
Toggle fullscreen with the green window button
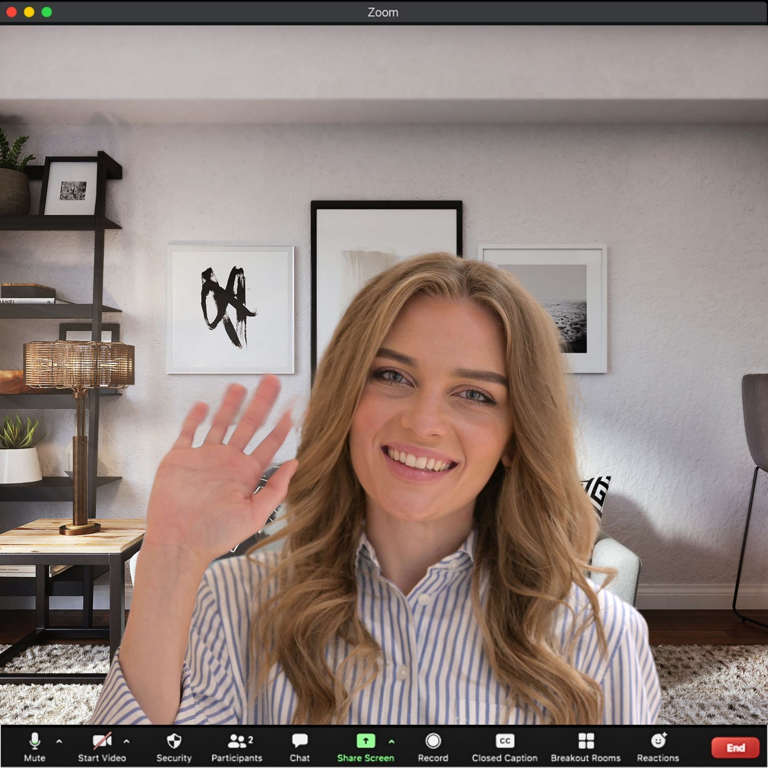(47, 12)
